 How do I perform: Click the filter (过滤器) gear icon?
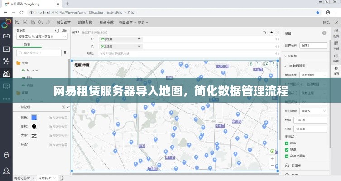click(287, 166)
